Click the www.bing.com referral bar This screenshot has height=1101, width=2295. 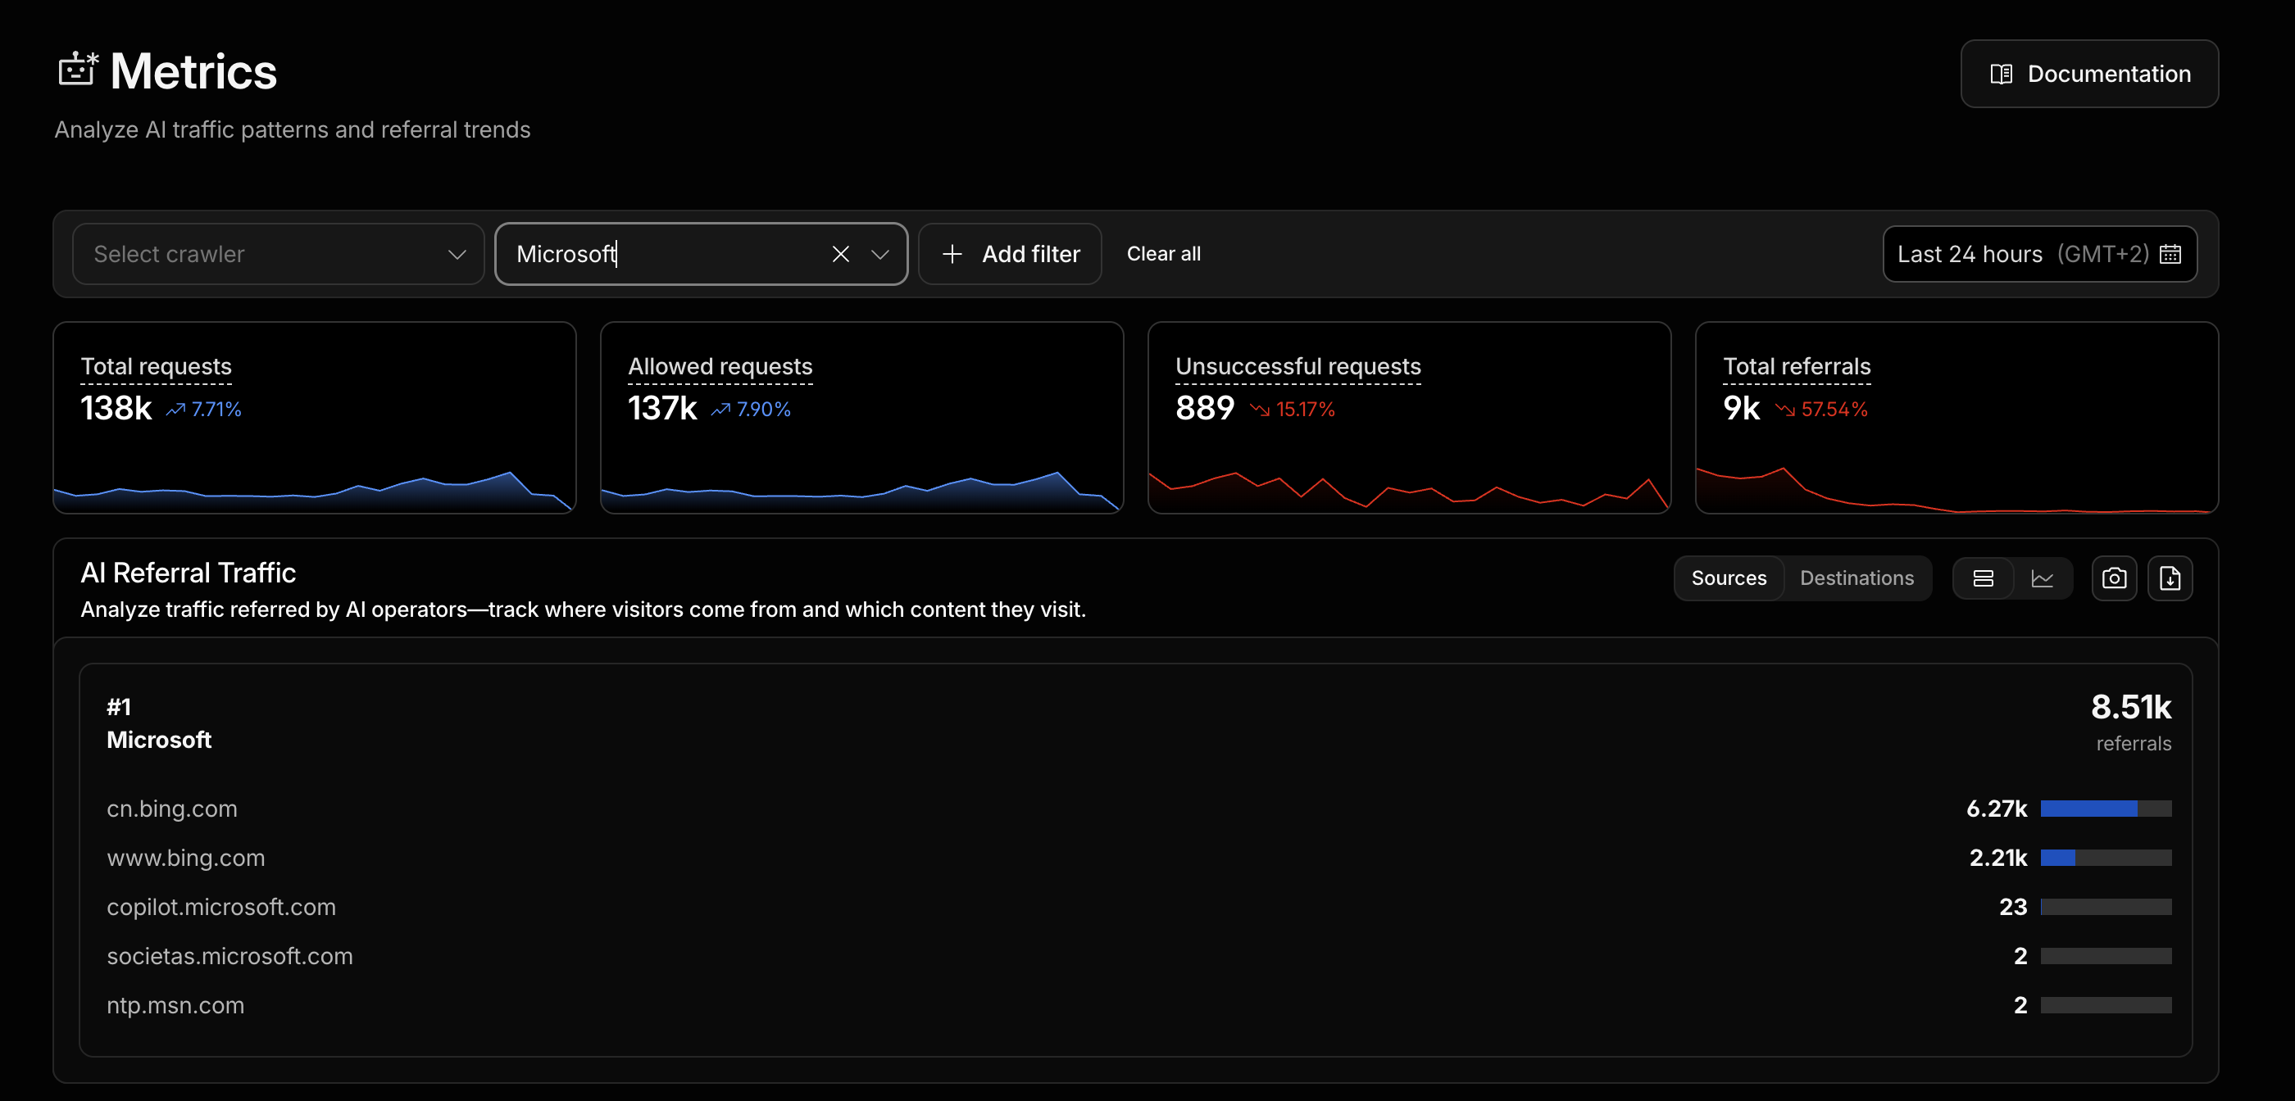click(2105, 858)
